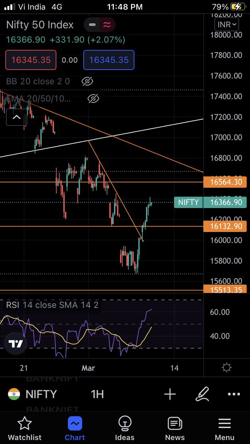Screen dimensions: 250x444
Task: Show the hidden EMA 20/50/10 indicator
Action: click(93, 98)
